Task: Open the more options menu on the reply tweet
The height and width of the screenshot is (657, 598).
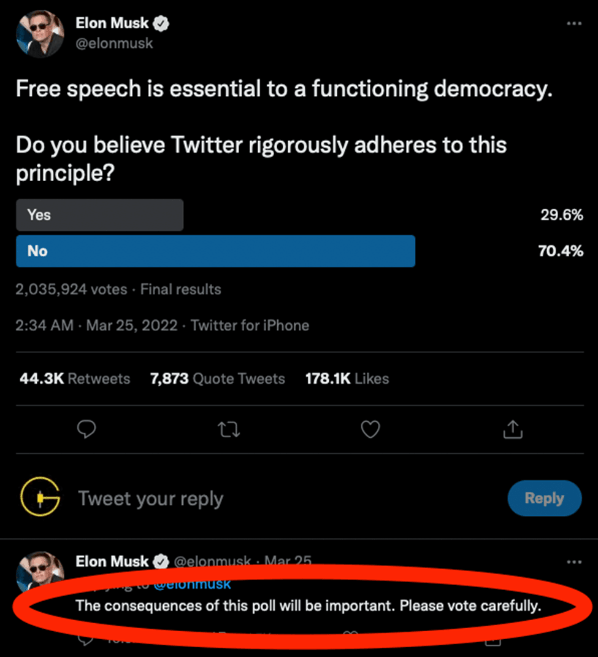Action: [x=573, y=561]
